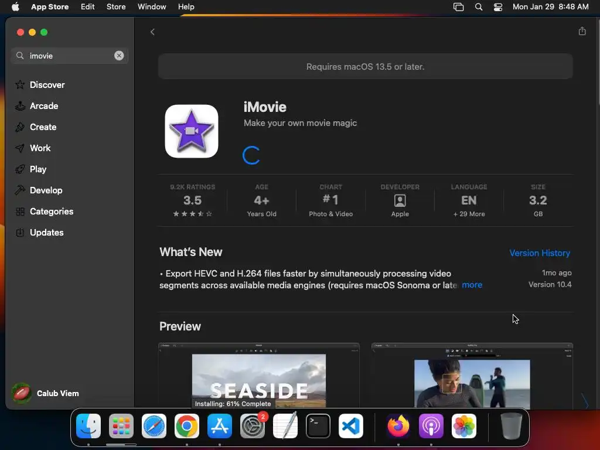
Task: Launch Visual Studio Code from the Dock
Action: [351, 426]
